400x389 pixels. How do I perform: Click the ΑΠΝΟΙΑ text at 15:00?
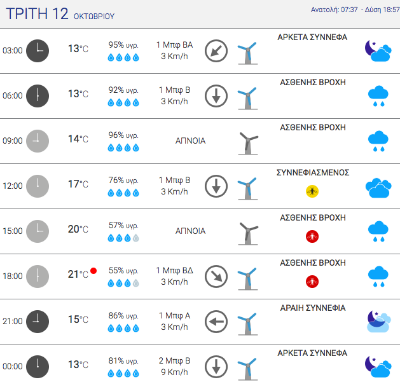pos(190,231)
